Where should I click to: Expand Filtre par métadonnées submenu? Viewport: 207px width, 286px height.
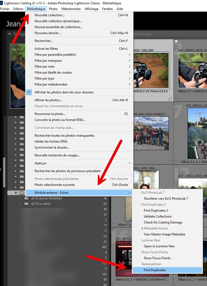(79, 84)
